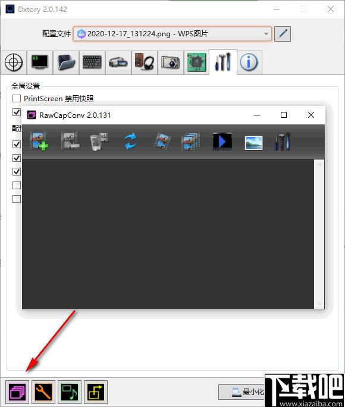Add a video file in RawCapConv
Screen dimensions: 345x407
click(x=39, y=142)
